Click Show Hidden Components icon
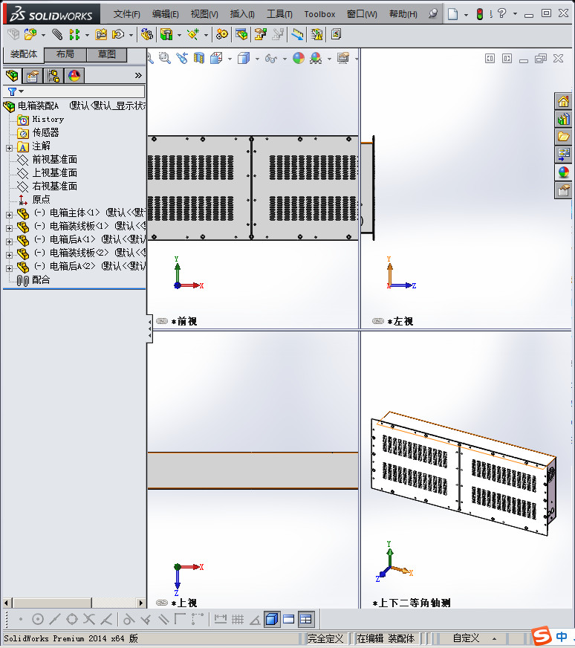This screenshot has height=648, width=575. (x=146, y=34)
